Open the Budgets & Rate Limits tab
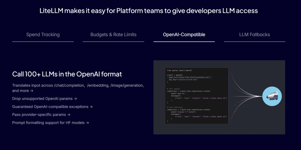The height and width of the screenshot is (150, 301). point(113,35)
